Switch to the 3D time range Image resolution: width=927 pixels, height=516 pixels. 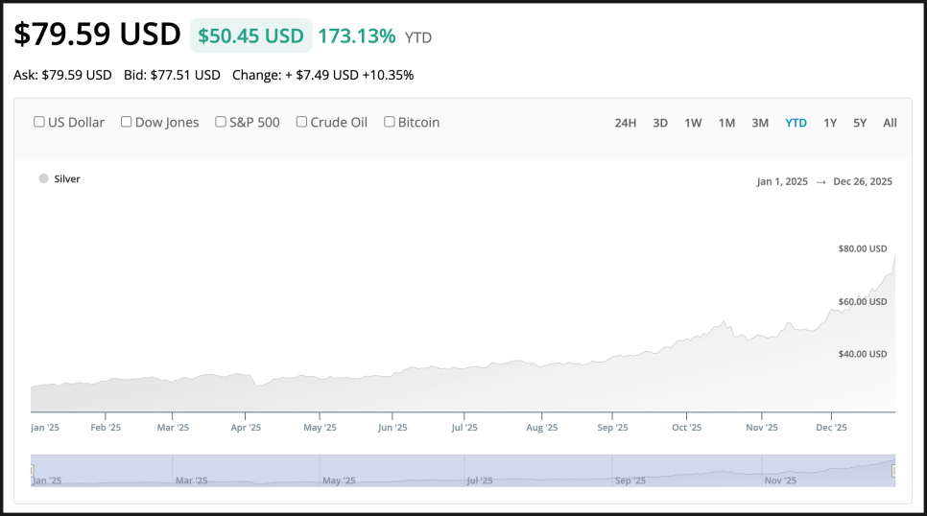(660, 123)
